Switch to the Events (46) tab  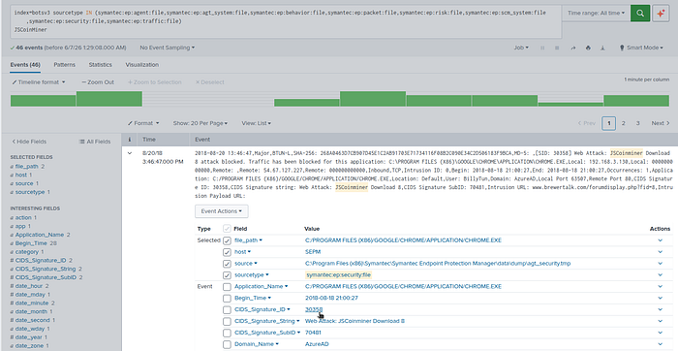tap(25, 65)
